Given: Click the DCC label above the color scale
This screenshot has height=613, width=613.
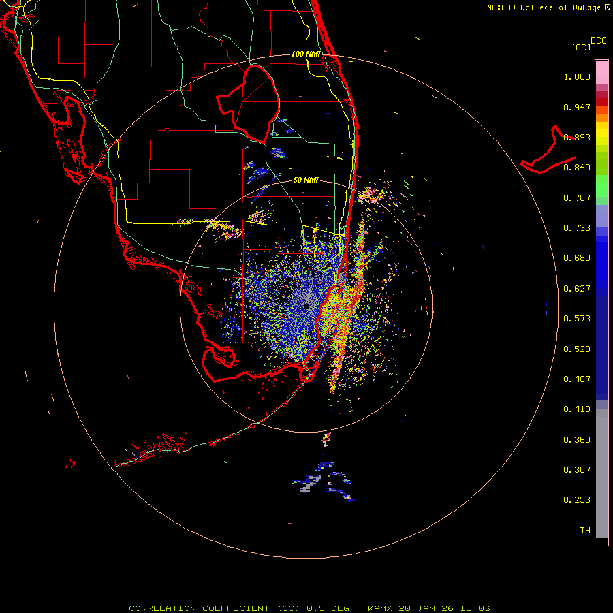Looking at the screenshot, I should (x=598, y=41).
